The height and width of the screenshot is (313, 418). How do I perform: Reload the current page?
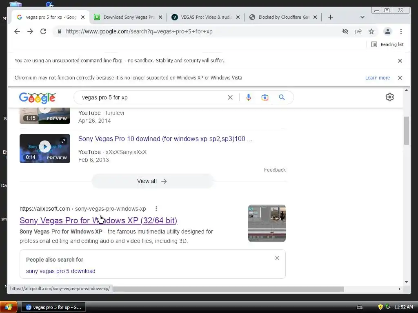(43, 31)
